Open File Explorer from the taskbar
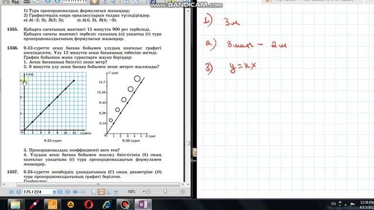 15,204
